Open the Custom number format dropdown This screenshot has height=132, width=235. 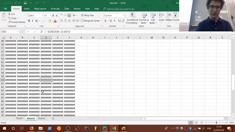point(123,15)
